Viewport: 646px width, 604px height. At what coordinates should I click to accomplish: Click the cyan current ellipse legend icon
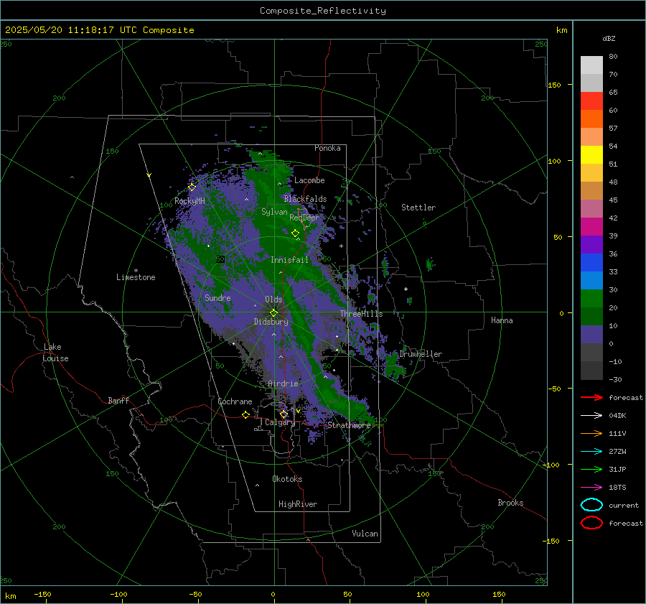[591, 505]
